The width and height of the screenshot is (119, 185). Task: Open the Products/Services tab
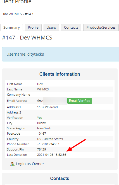click(101, 27)
